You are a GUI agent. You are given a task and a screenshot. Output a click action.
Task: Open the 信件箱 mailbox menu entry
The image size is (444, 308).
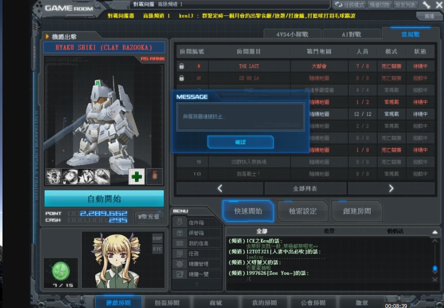(x=196, y=223)
